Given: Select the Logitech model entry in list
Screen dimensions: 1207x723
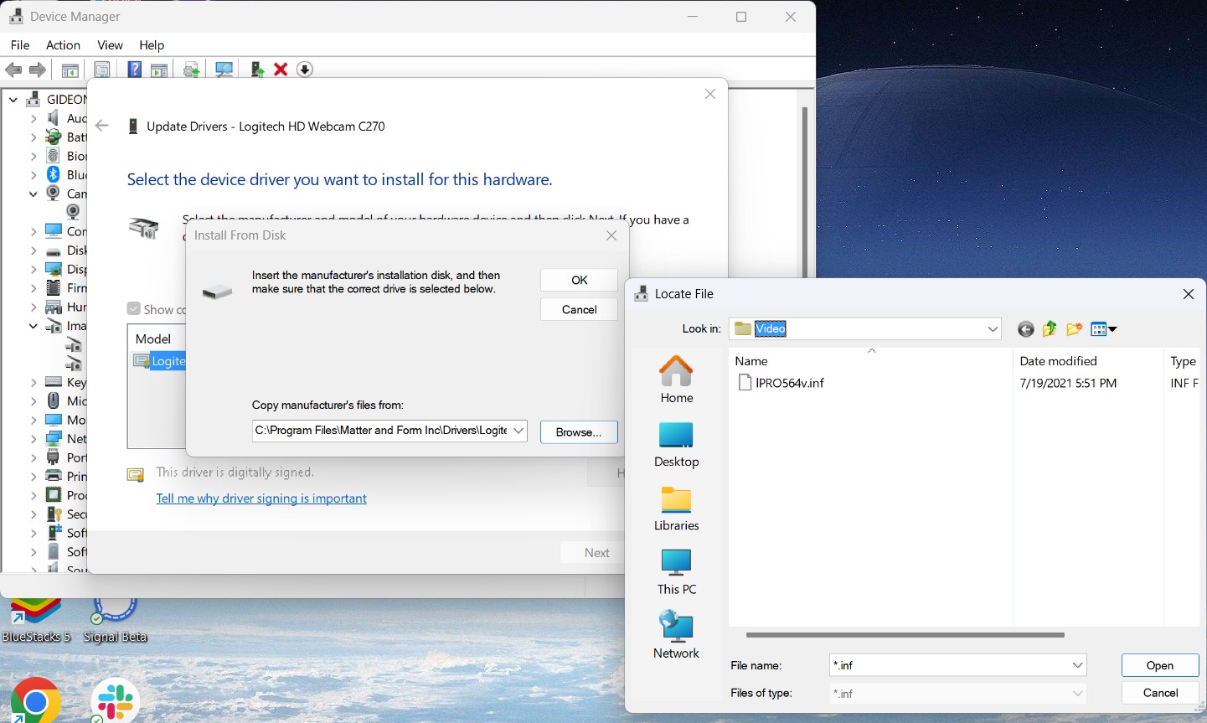Looking at the screenshot, I should click(x=159, y=361).
